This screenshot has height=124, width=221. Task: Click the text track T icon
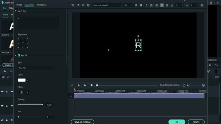pos(71,96)
